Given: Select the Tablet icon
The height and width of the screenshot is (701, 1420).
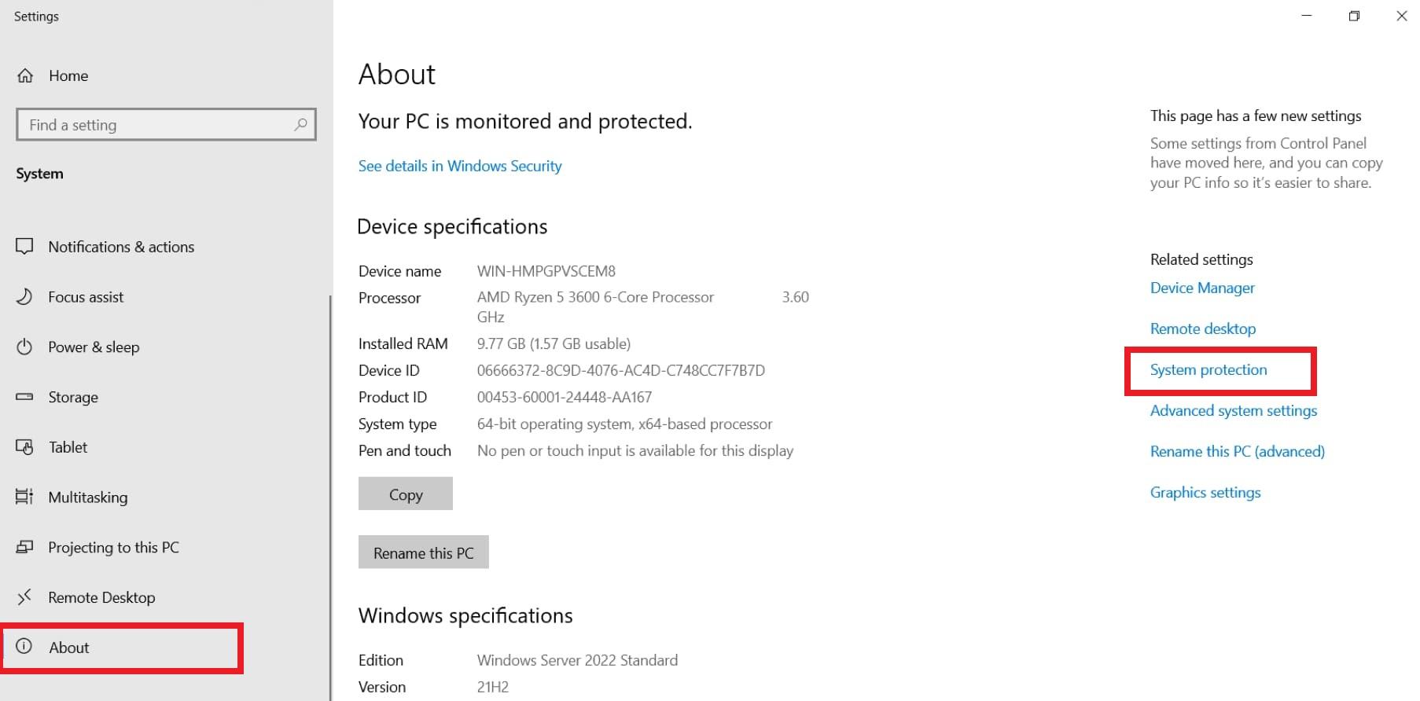Looking at the screenshot, I should coord(25,447).
